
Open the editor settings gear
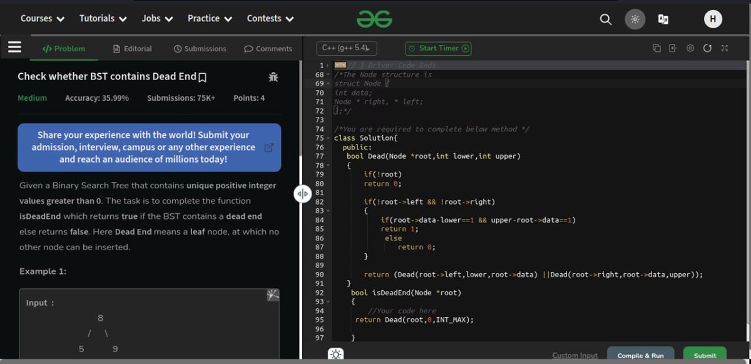pyautogui.click(x=690, y=48)
